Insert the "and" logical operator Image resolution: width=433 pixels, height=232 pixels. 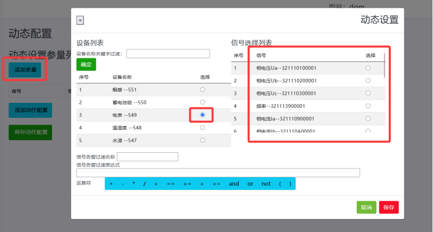pyautogui.click(x=234, y=184)
